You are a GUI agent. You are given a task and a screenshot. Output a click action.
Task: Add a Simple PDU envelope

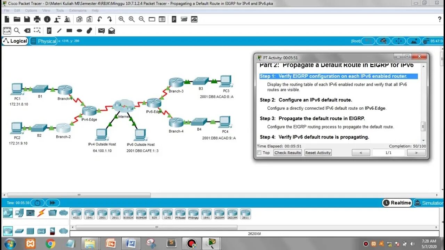point(101,31)
